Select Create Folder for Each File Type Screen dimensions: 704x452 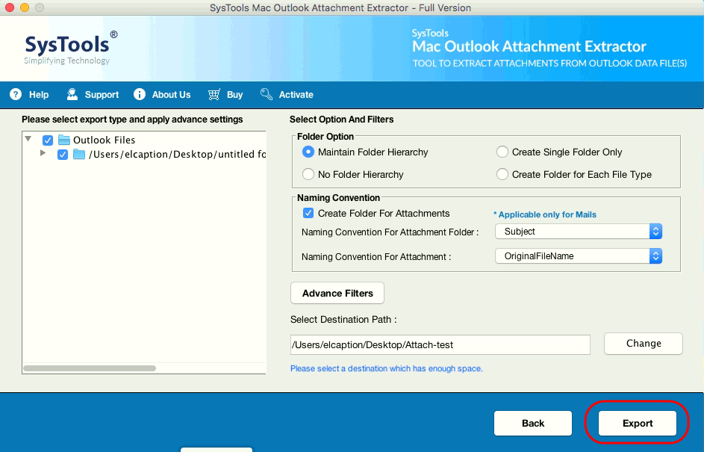502,174
